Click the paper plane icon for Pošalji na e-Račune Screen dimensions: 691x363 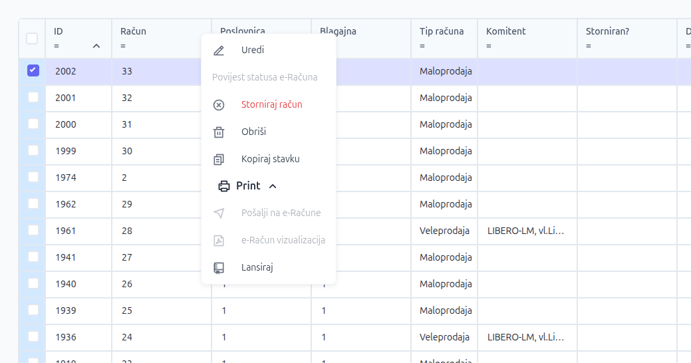(219, 213)
